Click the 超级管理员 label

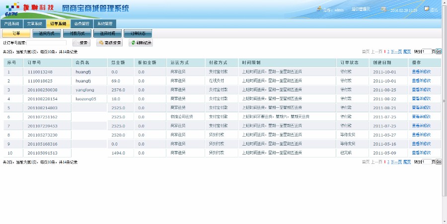pos(361,9)
